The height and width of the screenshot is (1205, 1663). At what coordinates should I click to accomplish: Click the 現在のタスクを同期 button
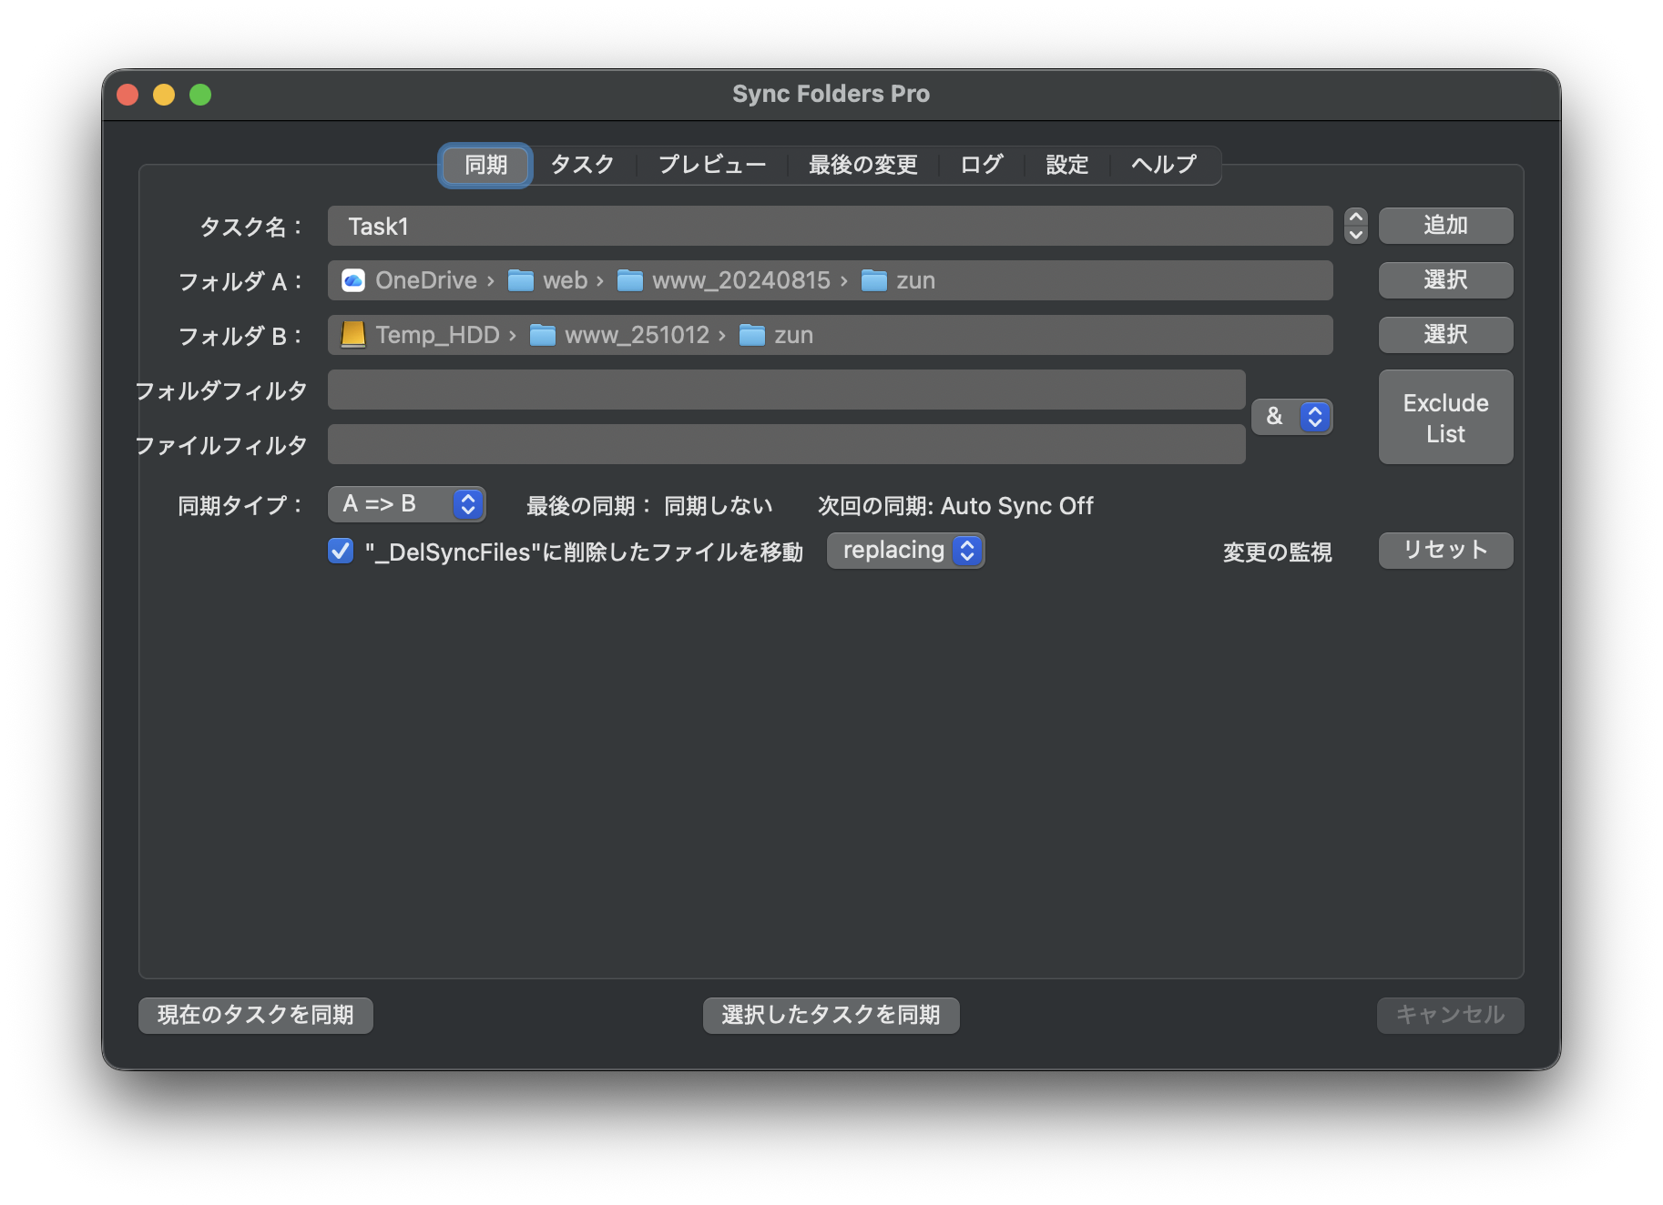pos(256,1015)
